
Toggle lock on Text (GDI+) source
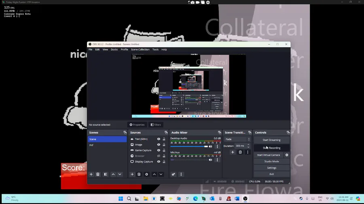(x=164, y=139)
